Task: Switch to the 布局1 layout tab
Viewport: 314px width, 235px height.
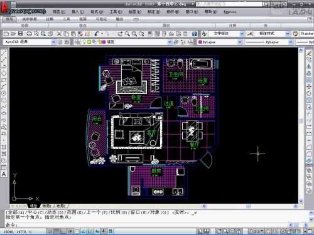Action: click(x=46, y=206)
